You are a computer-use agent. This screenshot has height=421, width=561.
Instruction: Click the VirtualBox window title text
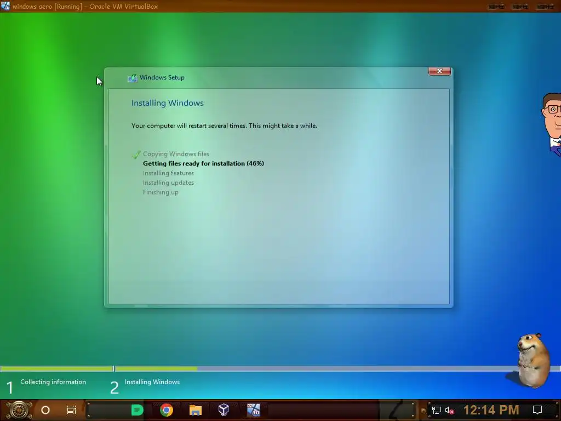pos(85,7)
